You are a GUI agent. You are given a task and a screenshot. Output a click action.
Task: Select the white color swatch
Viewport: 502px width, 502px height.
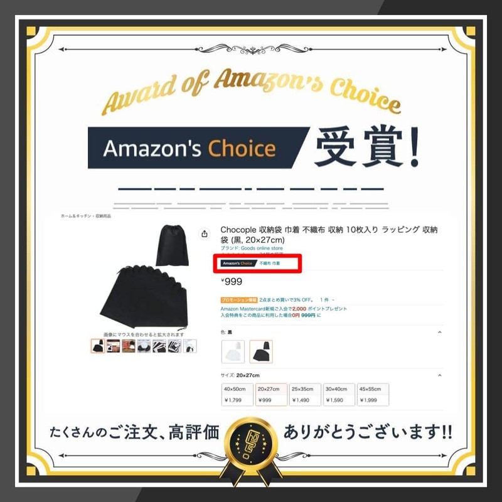tap(233, 351)
